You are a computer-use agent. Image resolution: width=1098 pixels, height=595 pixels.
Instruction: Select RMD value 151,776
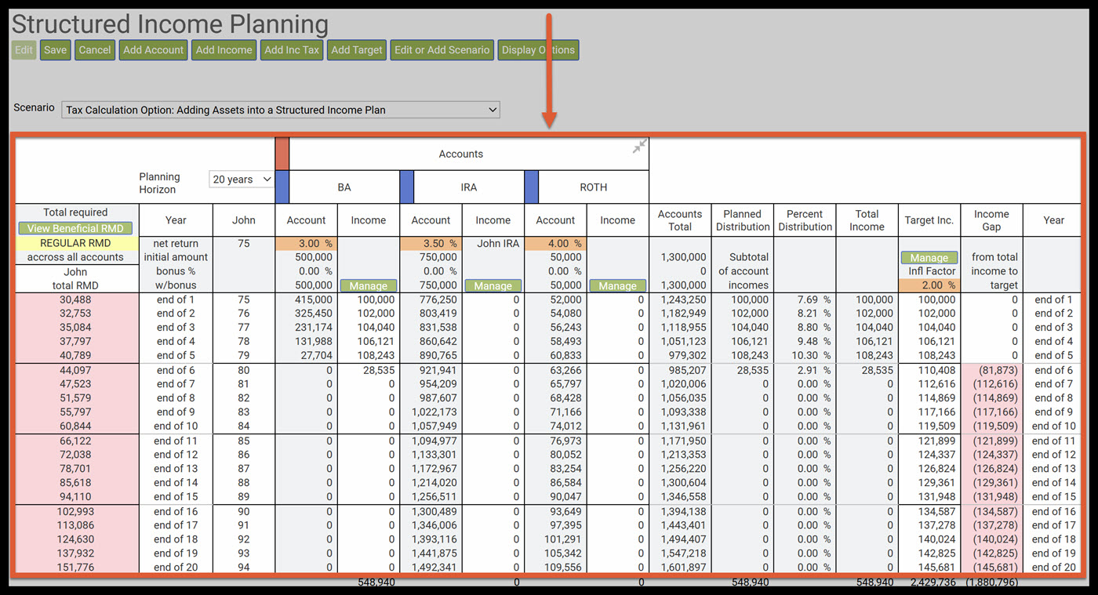click(x=76, y=568)
